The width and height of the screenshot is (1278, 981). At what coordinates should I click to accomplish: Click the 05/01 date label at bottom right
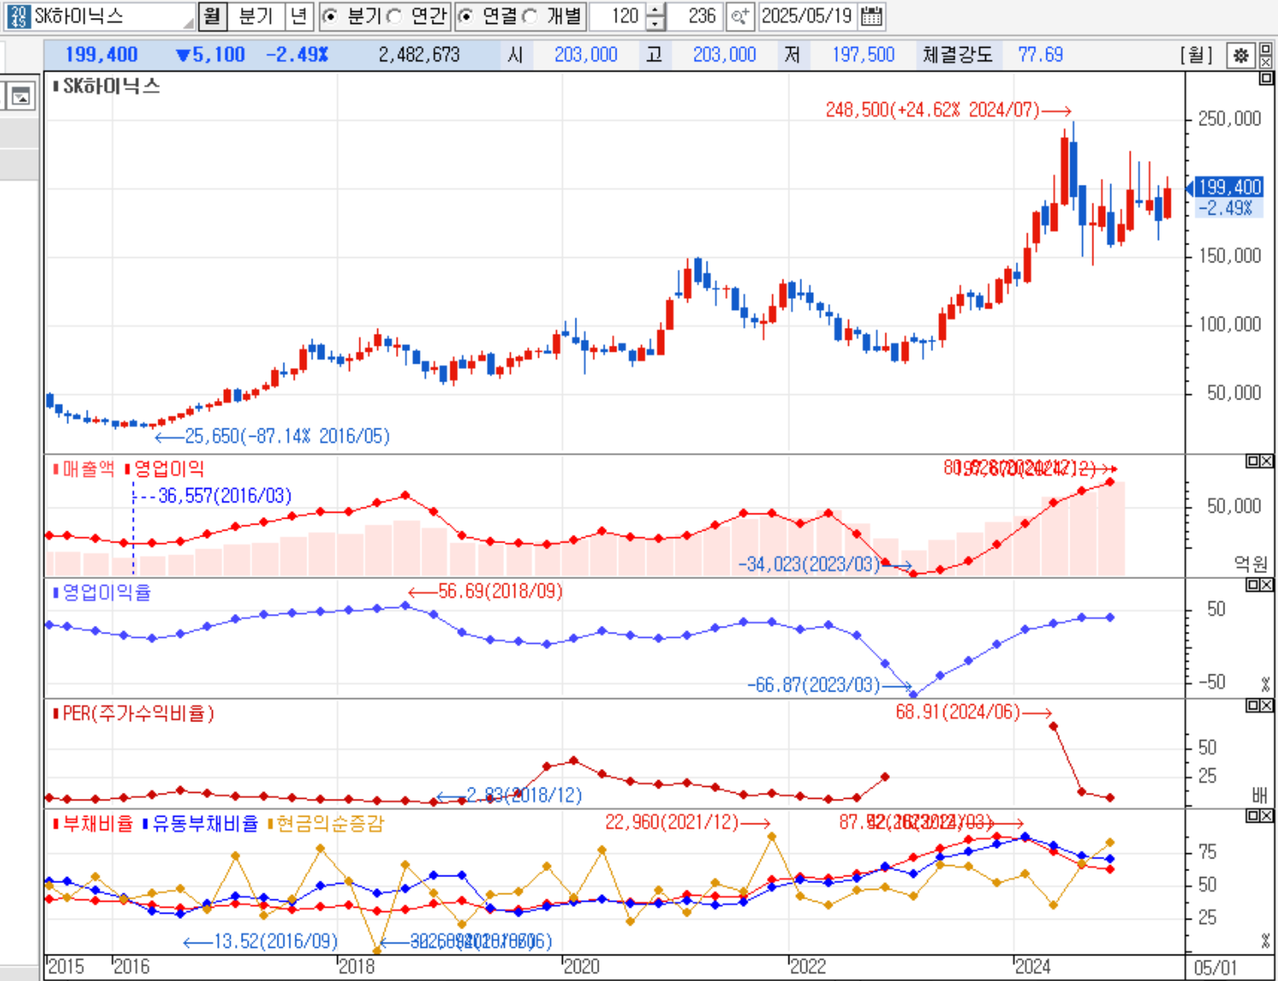click(1215, 968)
